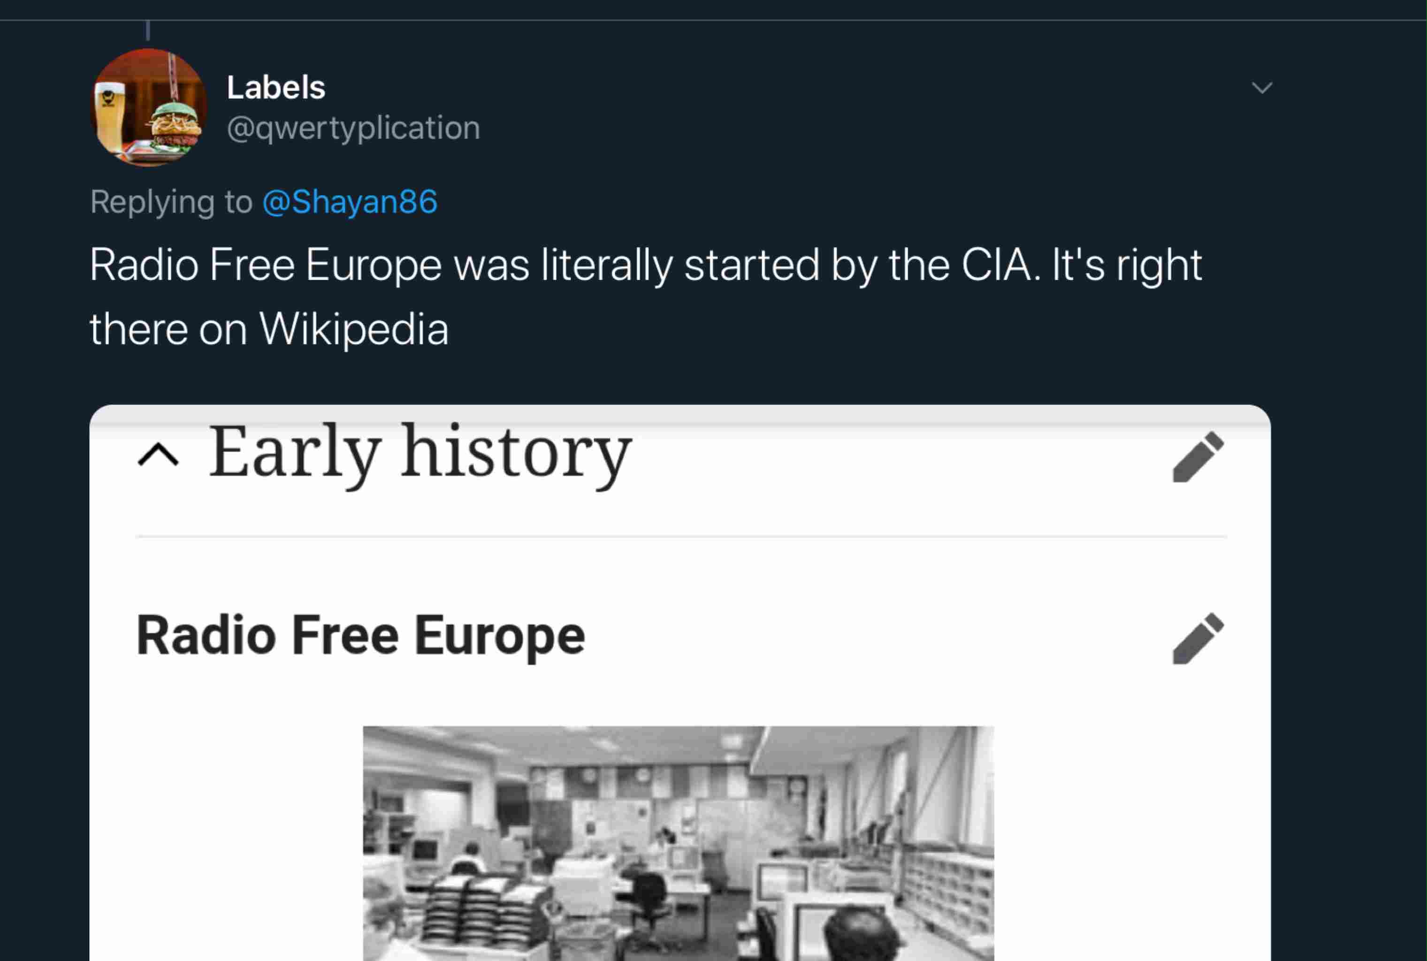This screenshot has width=1427, height=961.
Task: Click the pencil icon beside Radio Free Europe
Action: tap(1198, 638)
